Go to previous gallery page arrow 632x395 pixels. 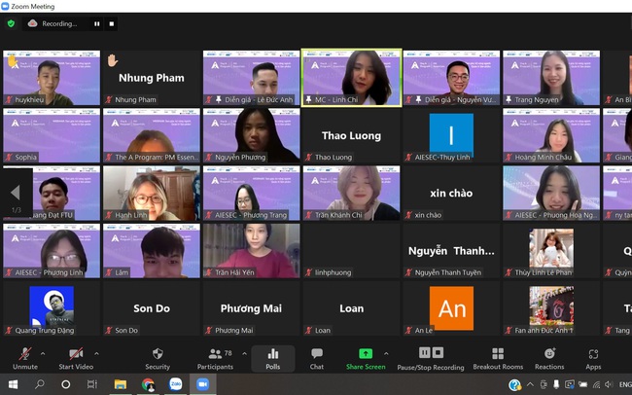(x=16, y=193)
